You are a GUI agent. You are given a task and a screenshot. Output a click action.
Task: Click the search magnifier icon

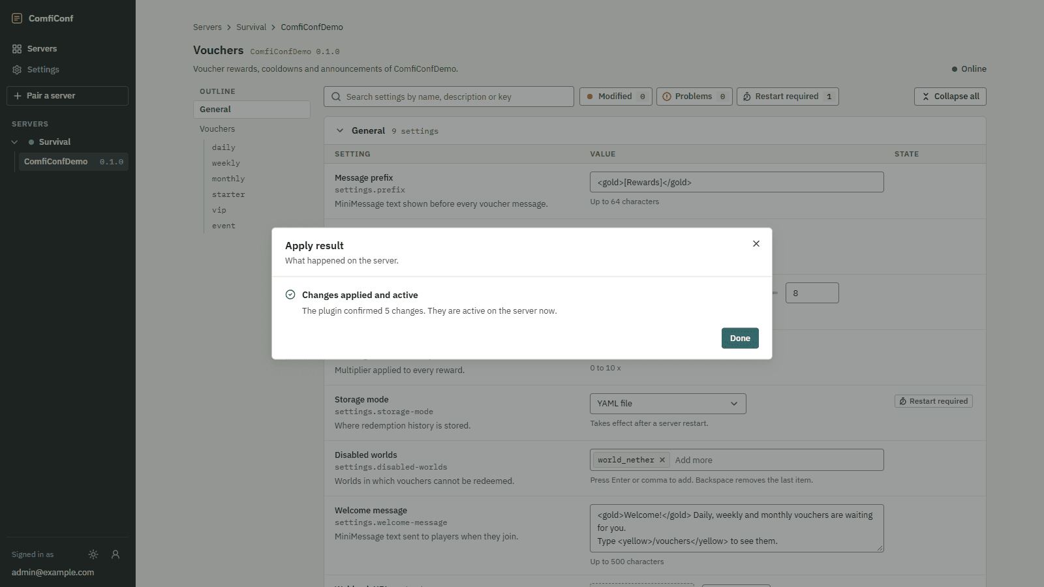(x=336, y=97)
